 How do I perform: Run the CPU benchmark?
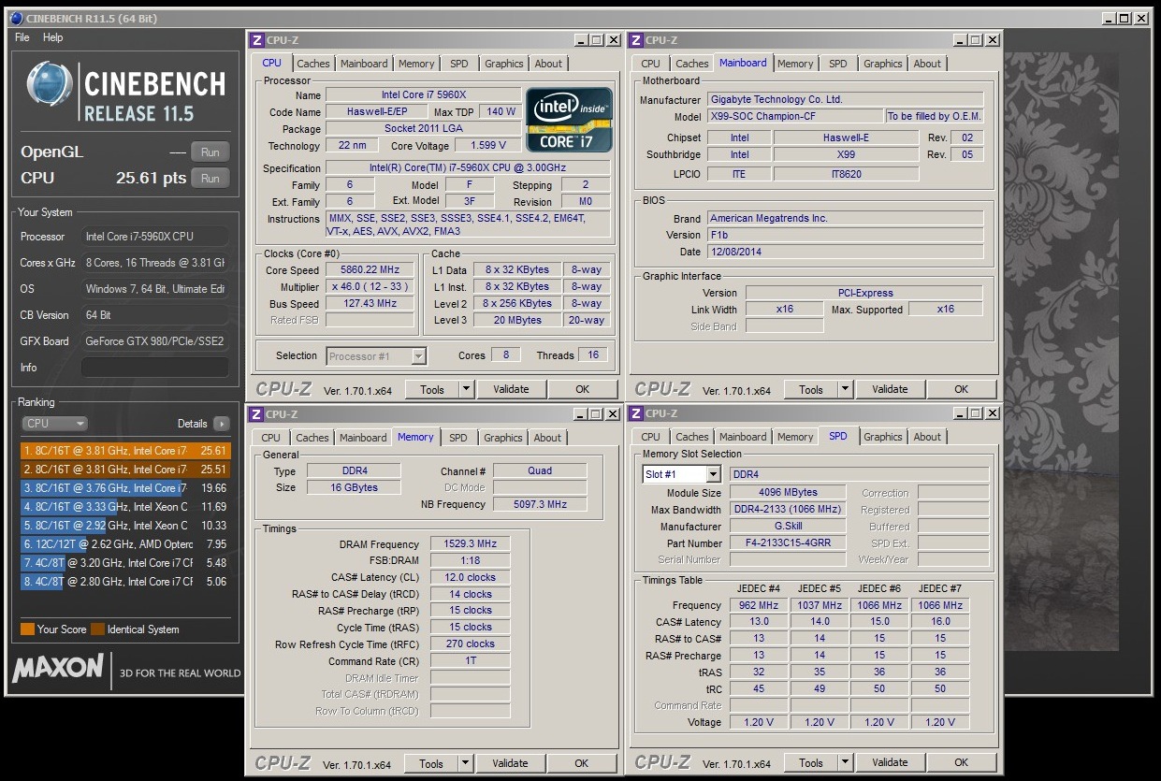pos(210,178)
